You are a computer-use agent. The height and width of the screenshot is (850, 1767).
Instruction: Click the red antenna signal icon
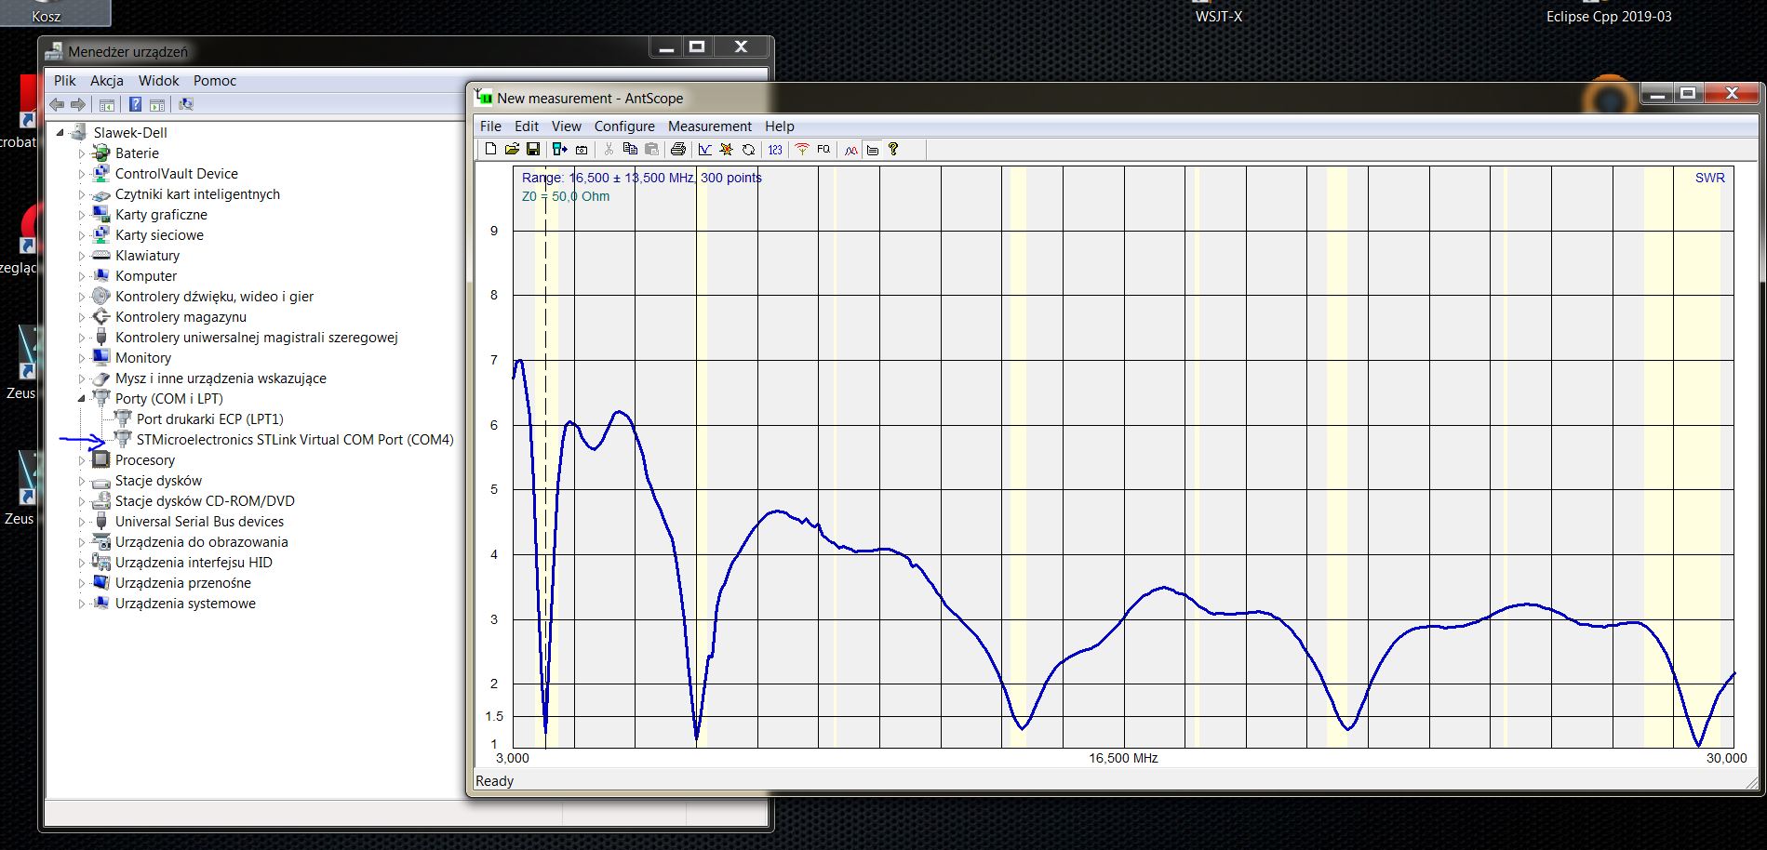point(801,149)
